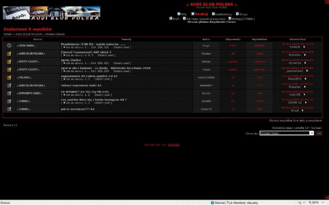Image resolution: width=329 pixels, height=205 pixels.
Task: Click the FAQ icon in header
Action: (x=179, y=14)
